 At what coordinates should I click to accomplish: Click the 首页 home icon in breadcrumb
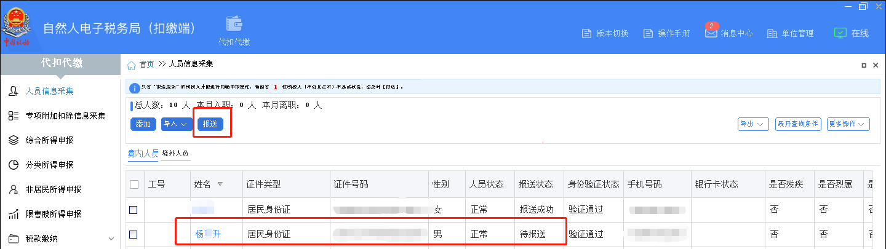tap(131, 65)
